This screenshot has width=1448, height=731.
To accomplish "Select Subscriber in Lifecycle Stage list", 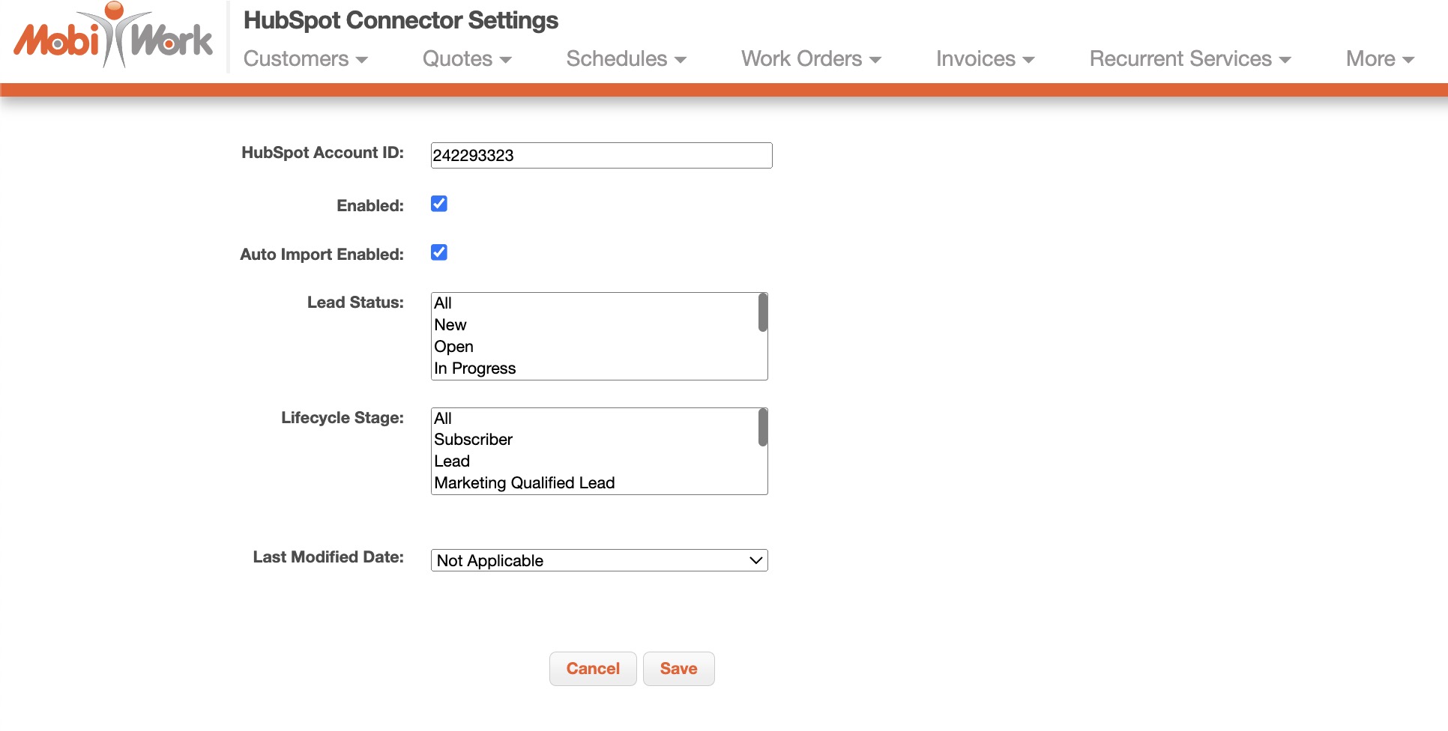I will (473, 440).
